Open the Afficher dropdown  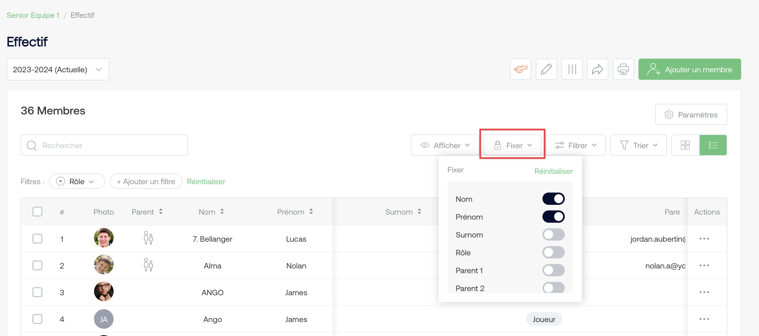pos(445,145)
